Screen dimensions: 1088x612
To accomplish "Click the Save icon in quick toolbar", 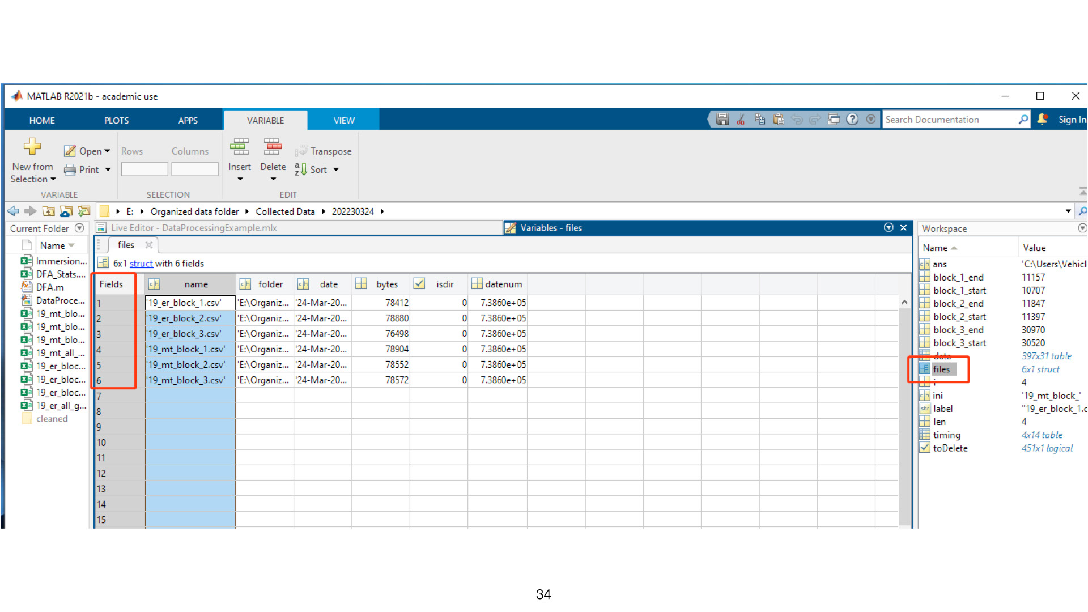I will pyautogui.click(x=722, y=120).
